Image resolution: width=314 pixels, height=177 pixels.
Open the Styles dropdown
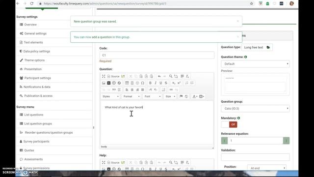click(x=110, y=96)
